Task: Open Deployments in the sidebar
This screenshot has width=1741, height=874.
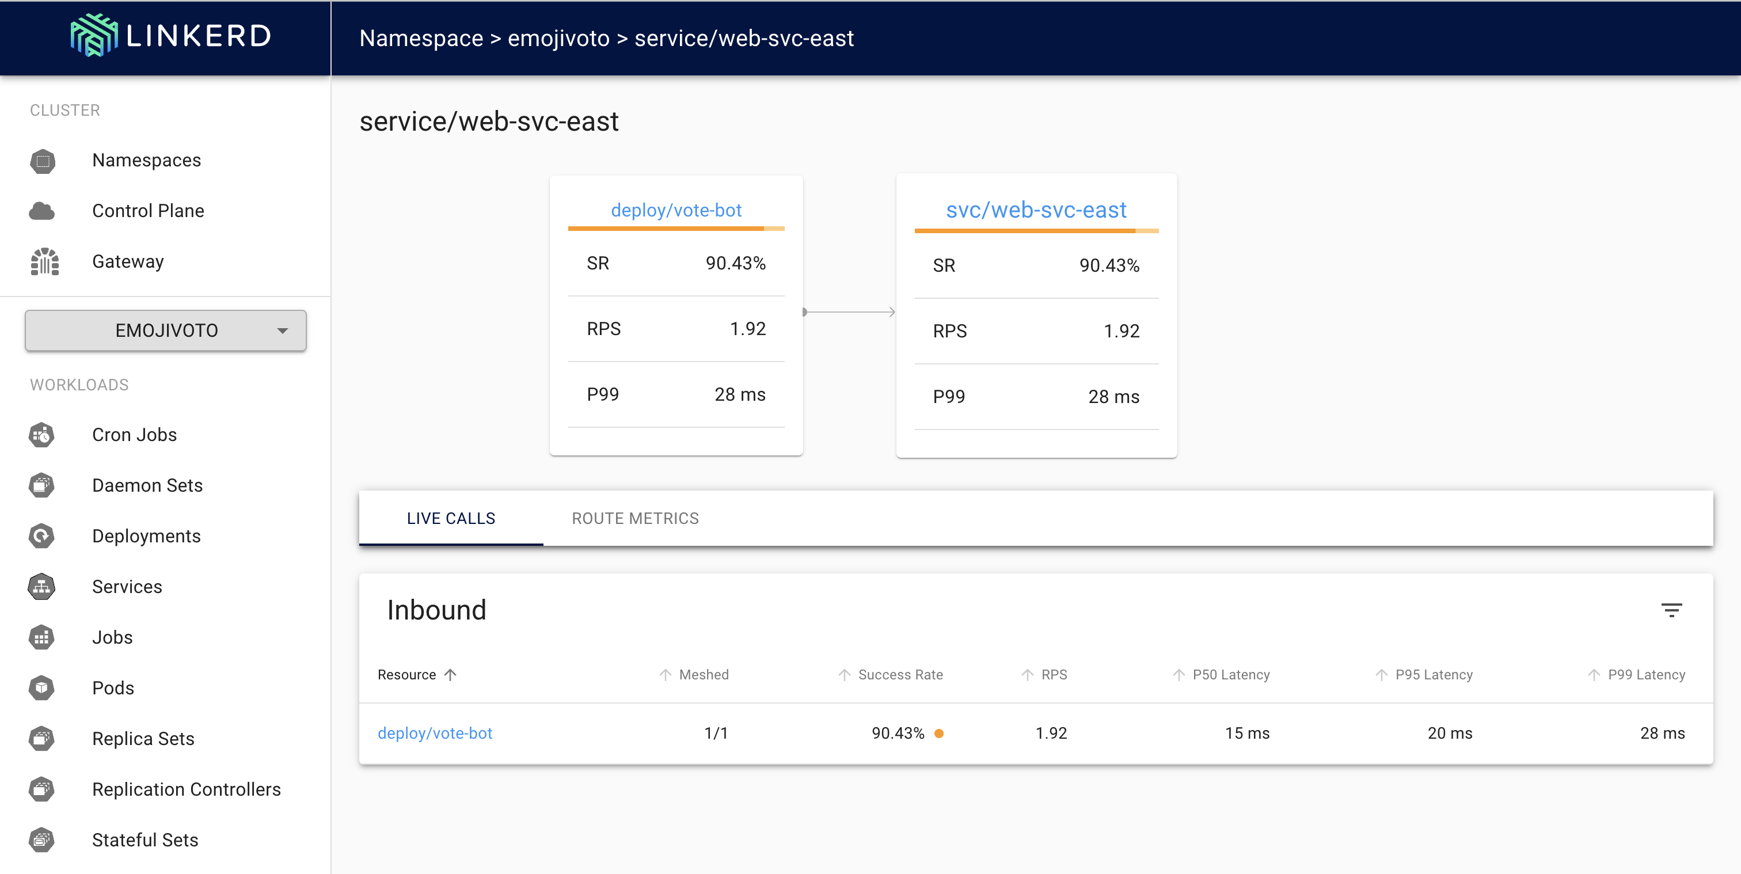Action: (146, 536)
